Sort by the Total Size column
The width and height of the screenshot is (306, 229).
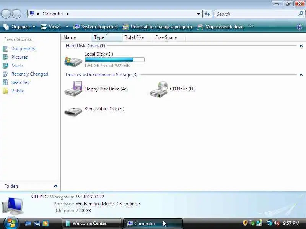pyautogui.click(x=138, y=37)
